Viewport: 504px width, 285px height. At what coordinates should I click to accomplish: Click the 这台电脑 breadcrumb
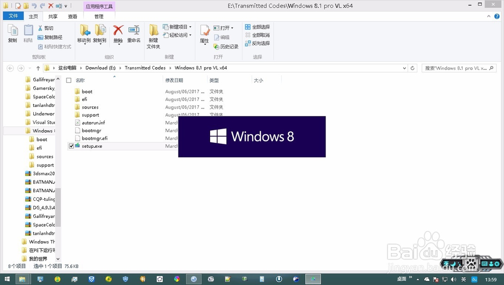coord(67,68)
